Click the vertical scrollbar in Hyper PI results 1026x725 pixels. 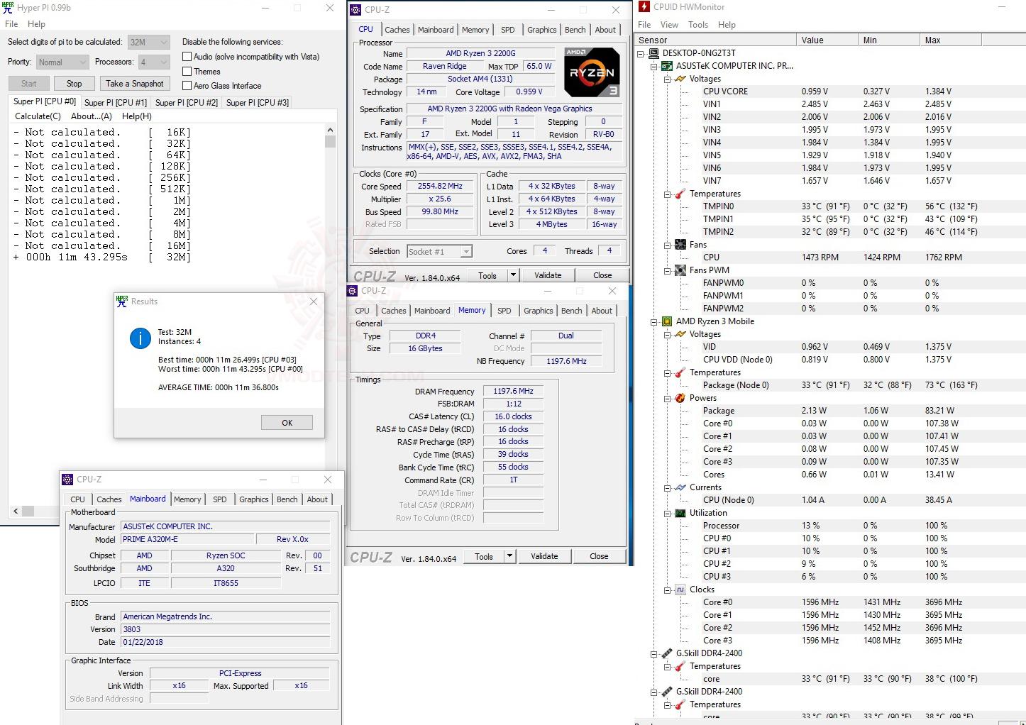(330, 140)
